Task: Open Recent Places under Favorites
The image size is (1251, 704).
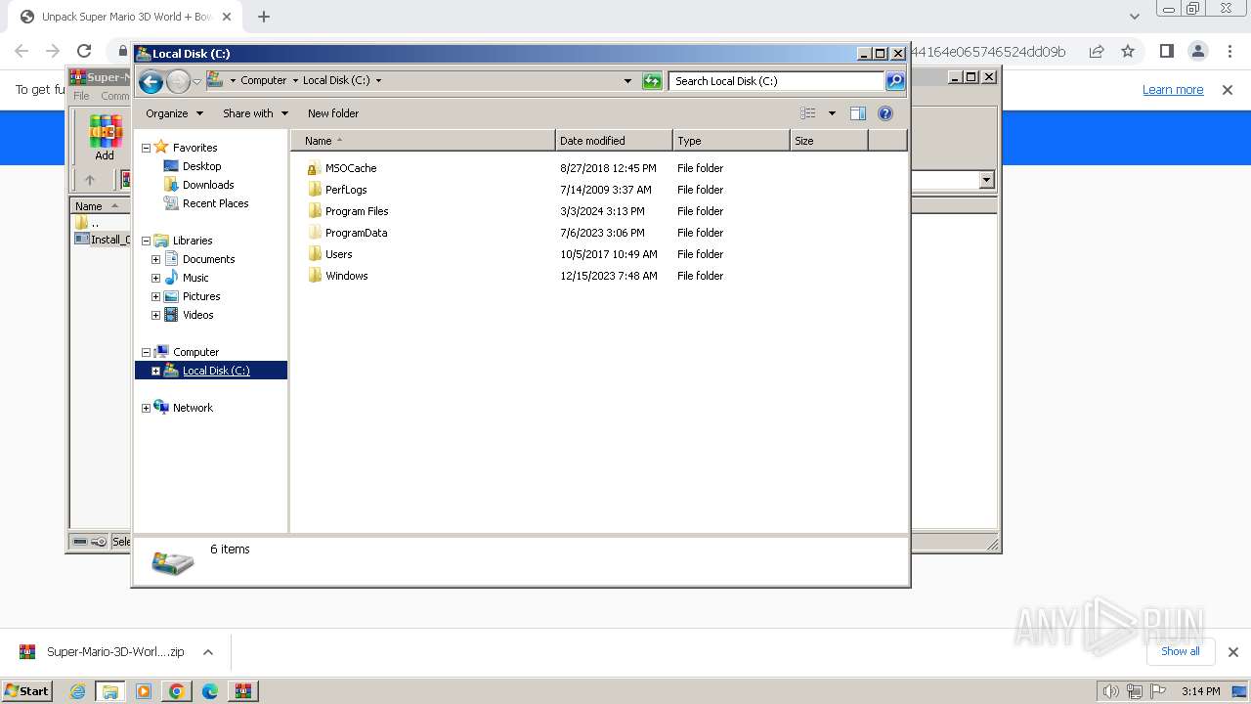Action: (x=215, y=203)
